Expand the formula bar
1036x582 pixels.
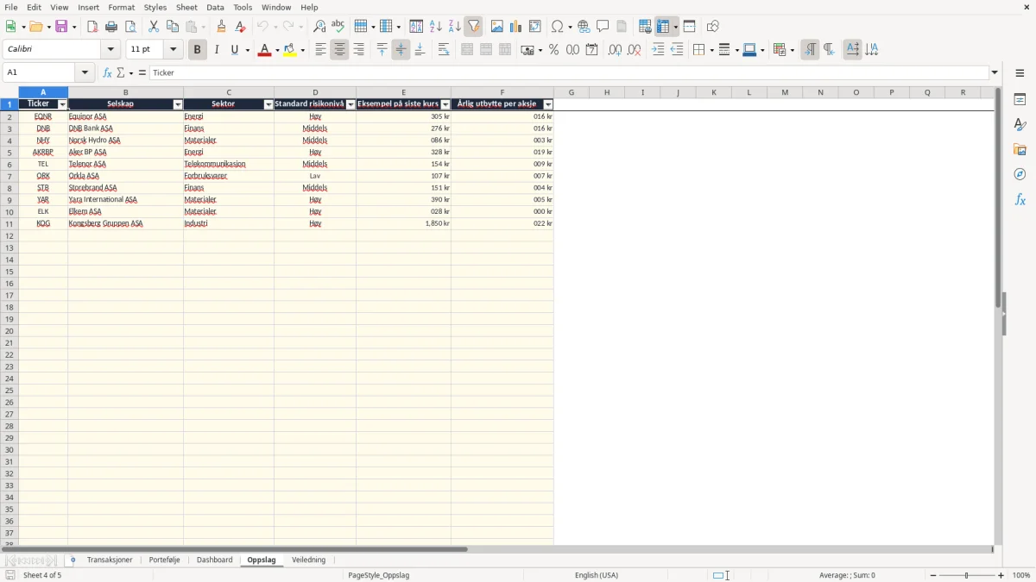(x=995, y=72)
